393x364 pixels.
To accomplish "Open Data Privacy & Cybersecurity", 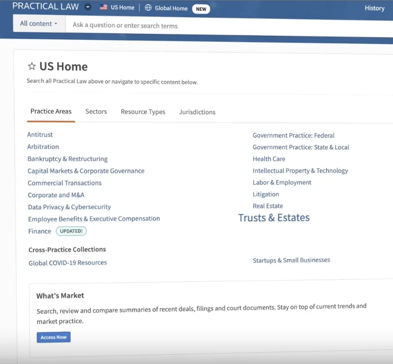I will [x=70, y=207].
